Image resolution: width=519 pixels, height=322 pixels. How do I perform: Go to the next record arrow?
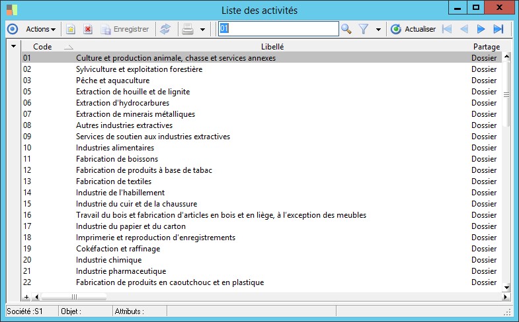click(x=481, y=29)
